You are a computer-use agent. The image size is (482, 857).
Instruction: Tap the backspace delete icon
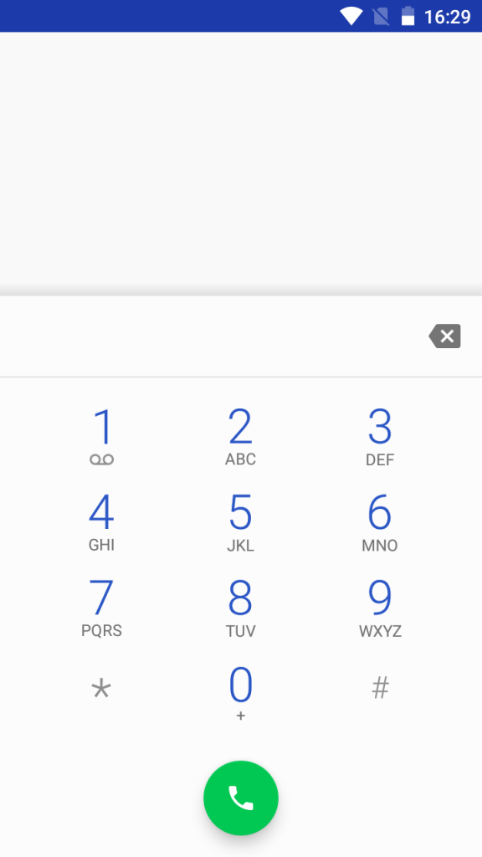(445, 336)
